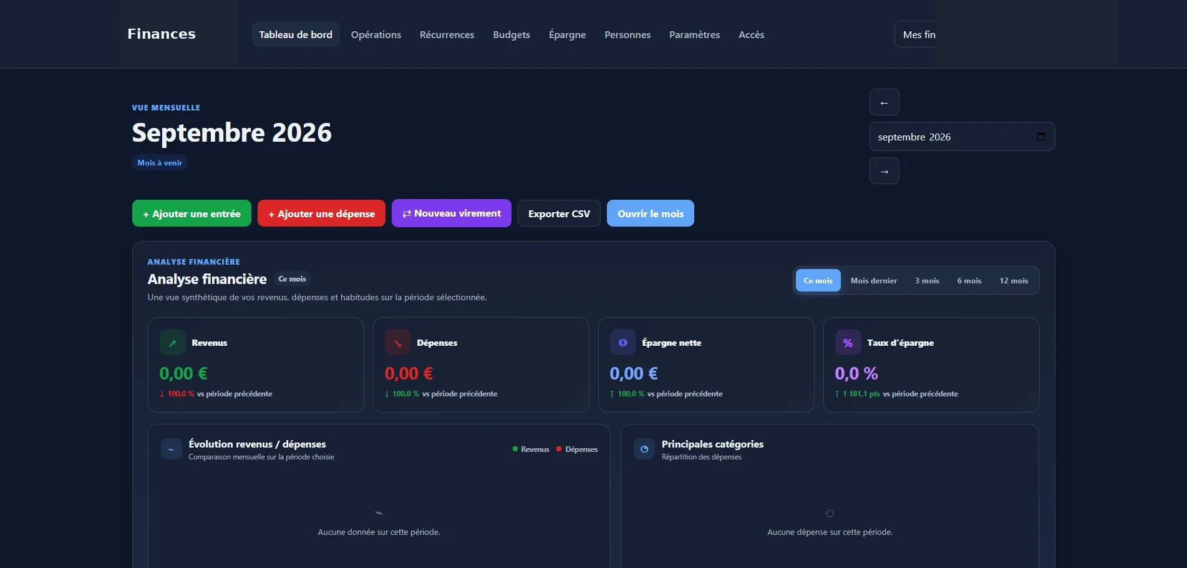1187x568 pixels.
Task: Select the 'Mois dernier' period filter
Action: [x=874, y=280]
